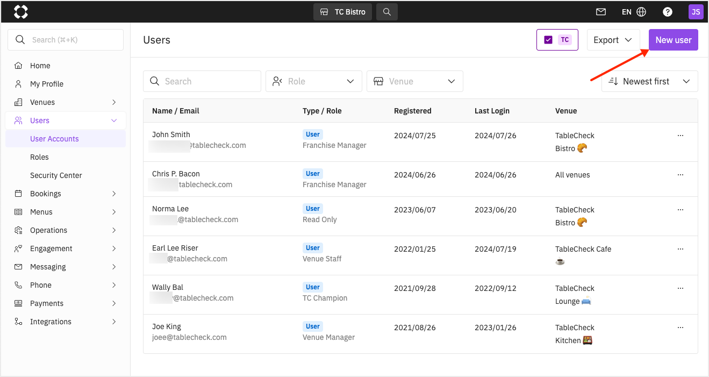The height and width of the screenshot is (377, 709).
Task: Click the Integrations nodes icon
Action: [x=19, y=322]
